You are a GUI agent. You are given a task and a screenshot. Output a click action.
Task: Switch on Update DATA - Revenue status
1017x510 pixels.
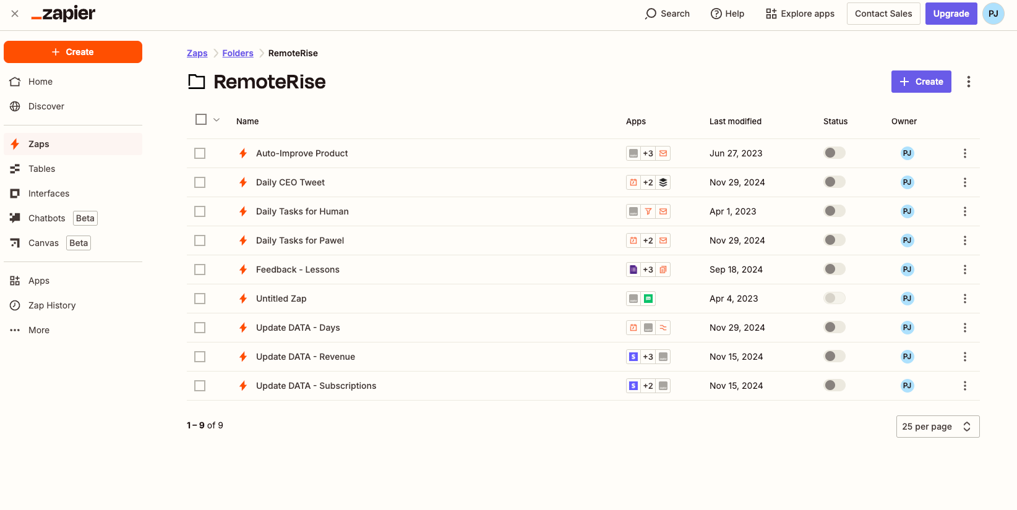pos(835,356)
